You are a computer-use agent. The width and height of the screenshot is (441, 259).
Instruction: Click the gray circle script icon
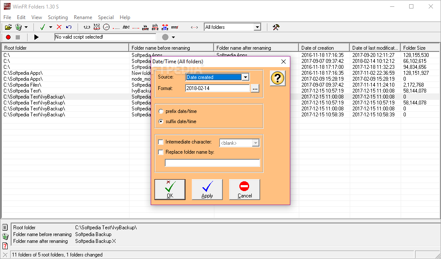point(166,37)
